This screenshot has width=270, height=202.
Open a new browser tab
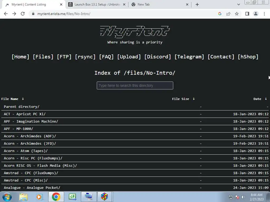coord(197,4)
